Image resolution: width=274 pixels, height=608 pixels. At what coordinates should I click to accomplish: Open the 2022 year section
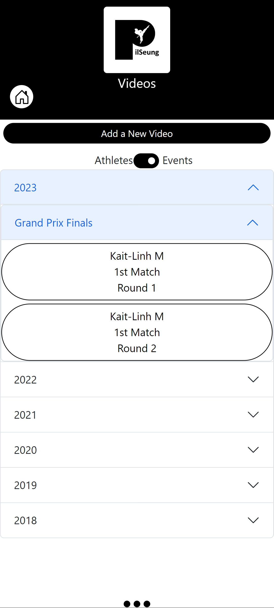click(25, 380)
